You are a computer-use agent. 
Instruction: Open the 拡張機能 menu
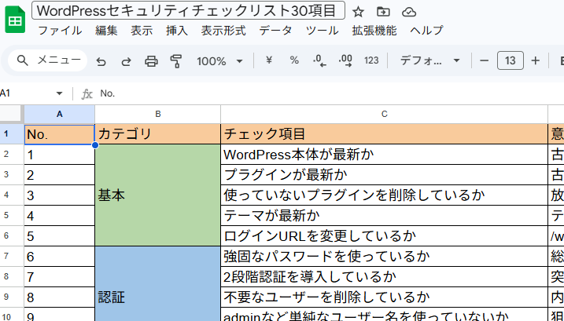(x=374, y=31)
